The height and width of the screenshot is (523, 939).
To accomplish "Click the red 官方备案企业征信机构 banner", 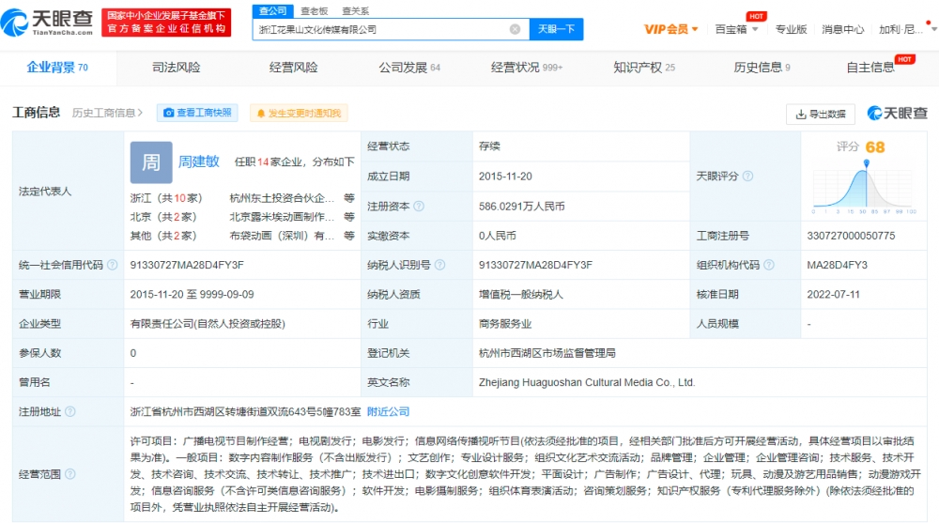I will tap(166, 23).
